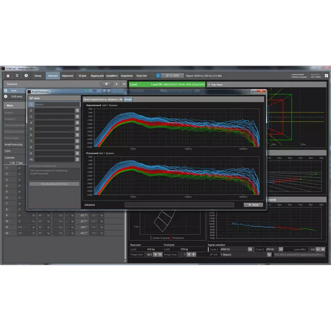Image resolution: width=331 pixels, height=331 pixels.
Task: Delete AP slot 3 with trash icon
Action: pos(77,116)
